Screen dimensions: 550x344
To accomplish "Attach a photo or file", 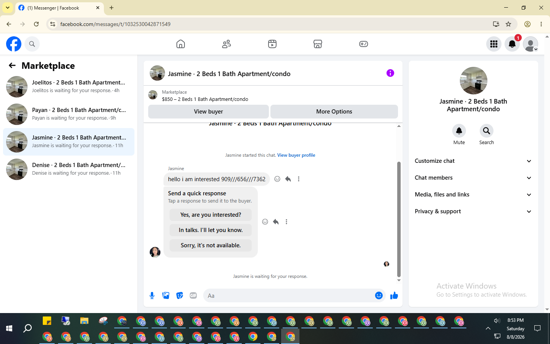I will tap(166, 295).
